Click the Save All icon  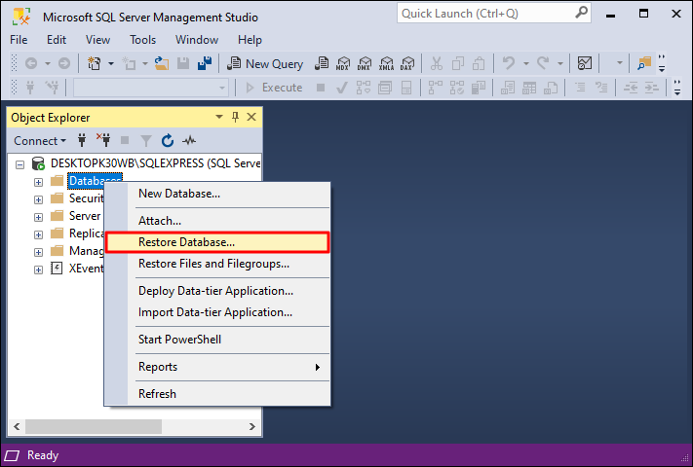[x=204, y=64]
